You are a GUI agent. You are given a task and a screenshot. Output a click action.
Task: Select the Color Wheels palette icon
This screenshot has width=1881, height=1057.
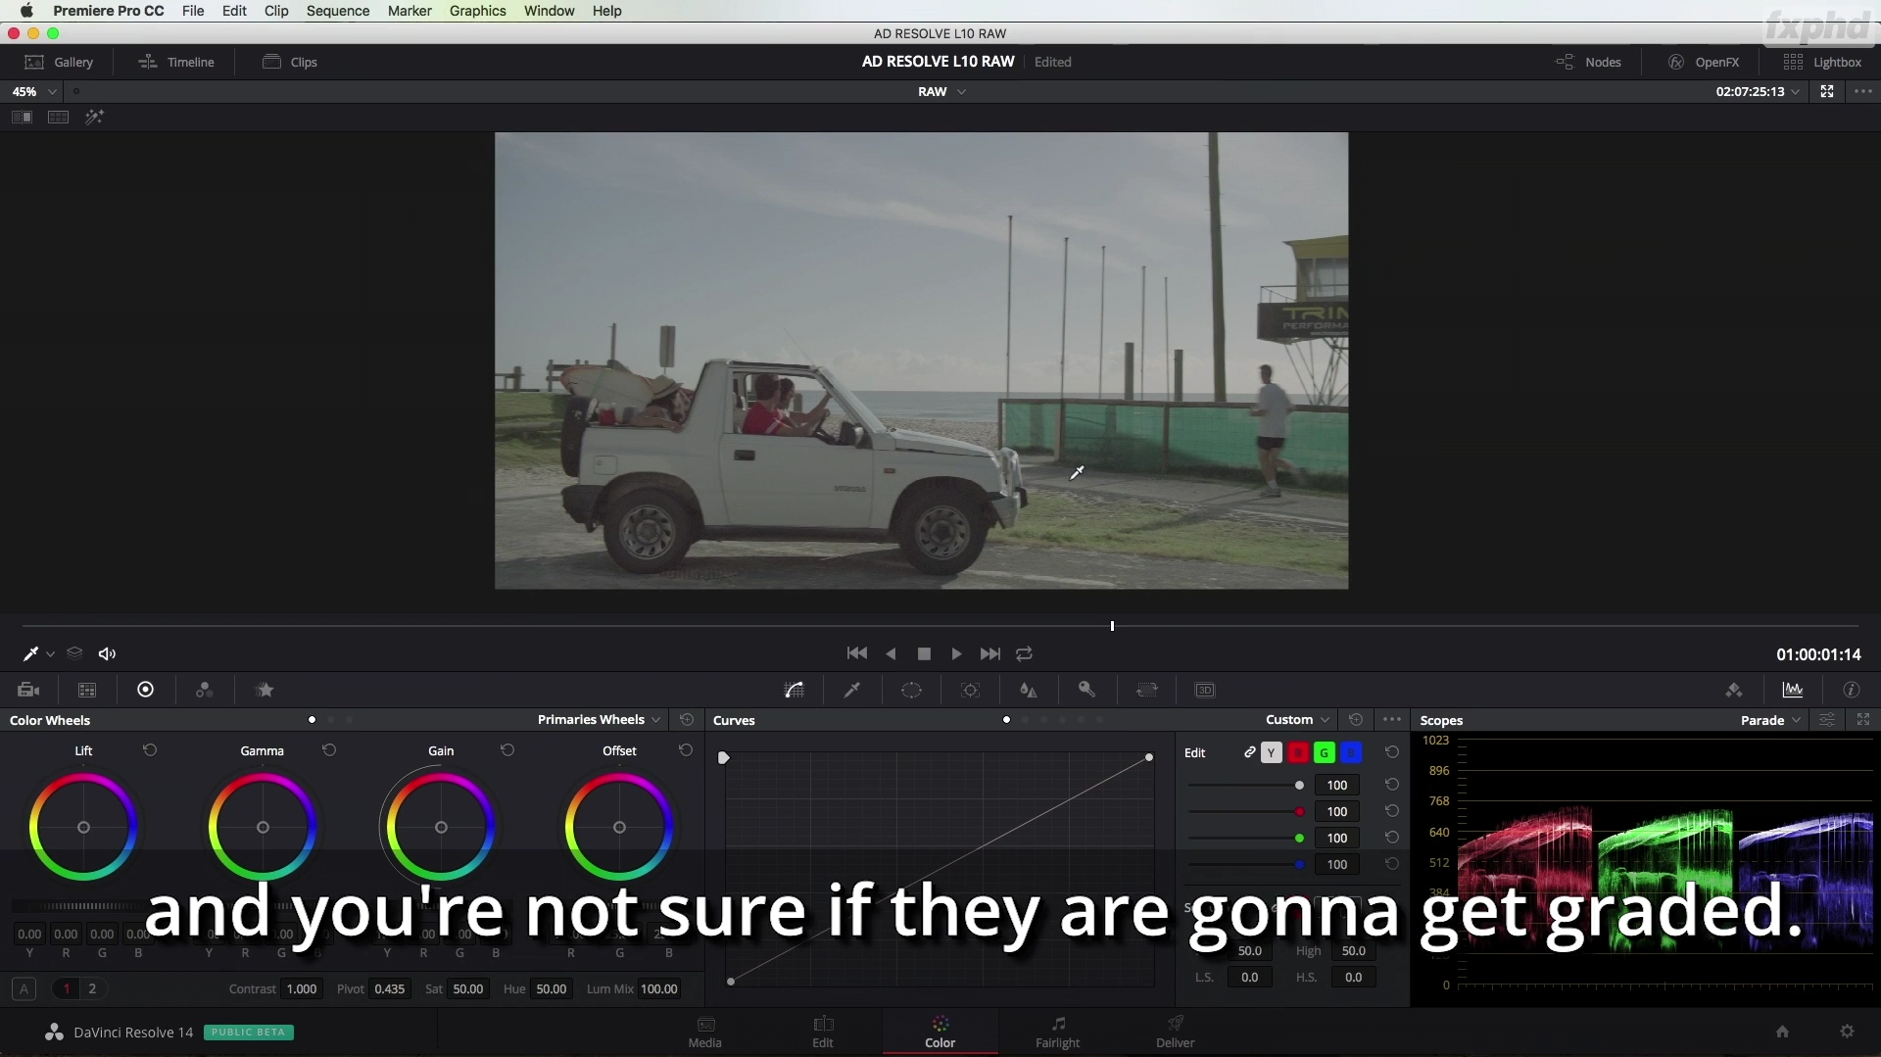tap(145, 690)
